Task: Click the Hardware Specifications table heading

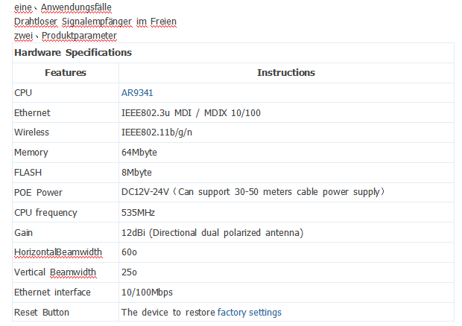Action: click(73, 53)
